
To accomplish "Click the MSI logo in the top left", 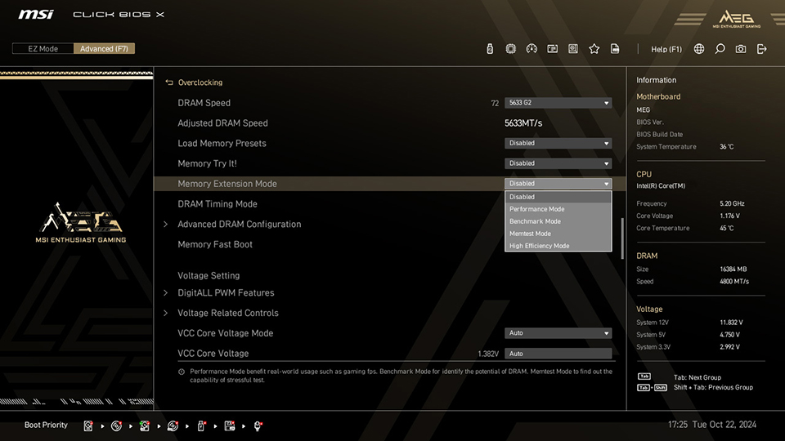I will pyautogui.click(x=36, y=14).
